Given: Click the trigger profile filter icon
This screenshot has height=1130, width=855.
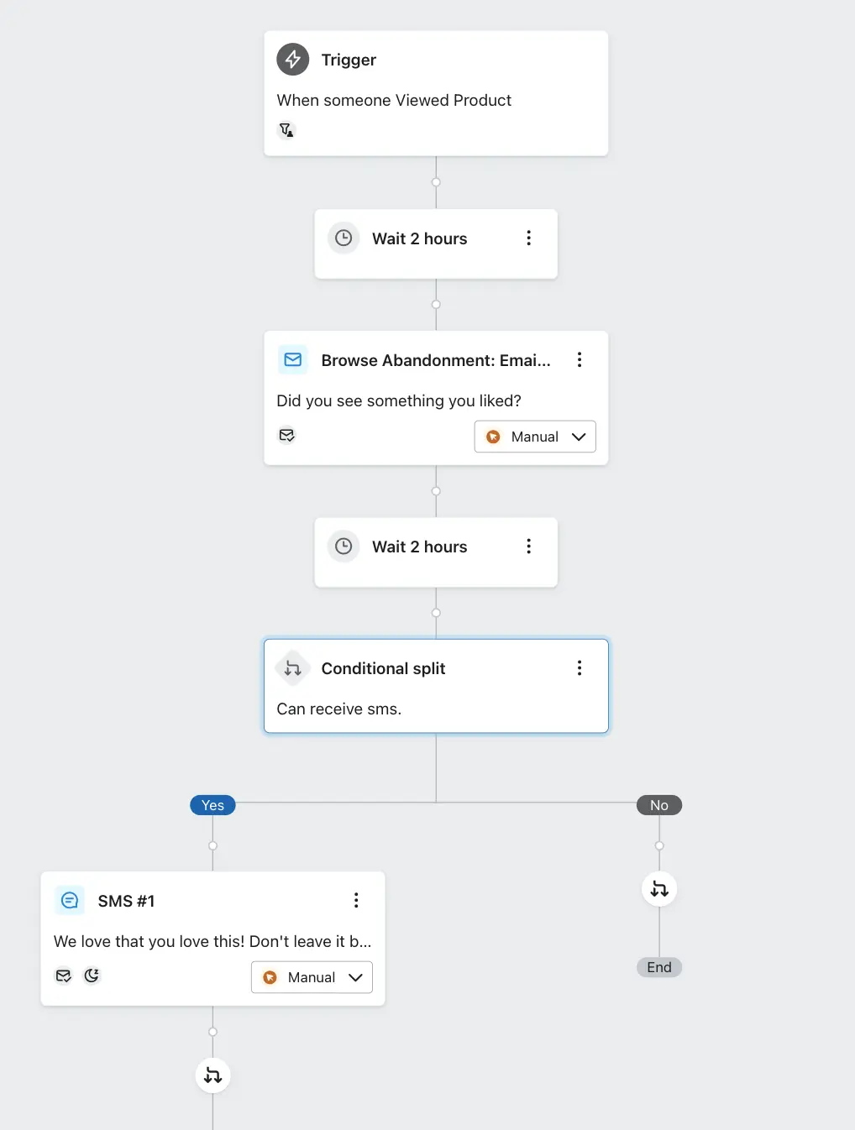Looking at the screenshot, I should tap(286, 130).
